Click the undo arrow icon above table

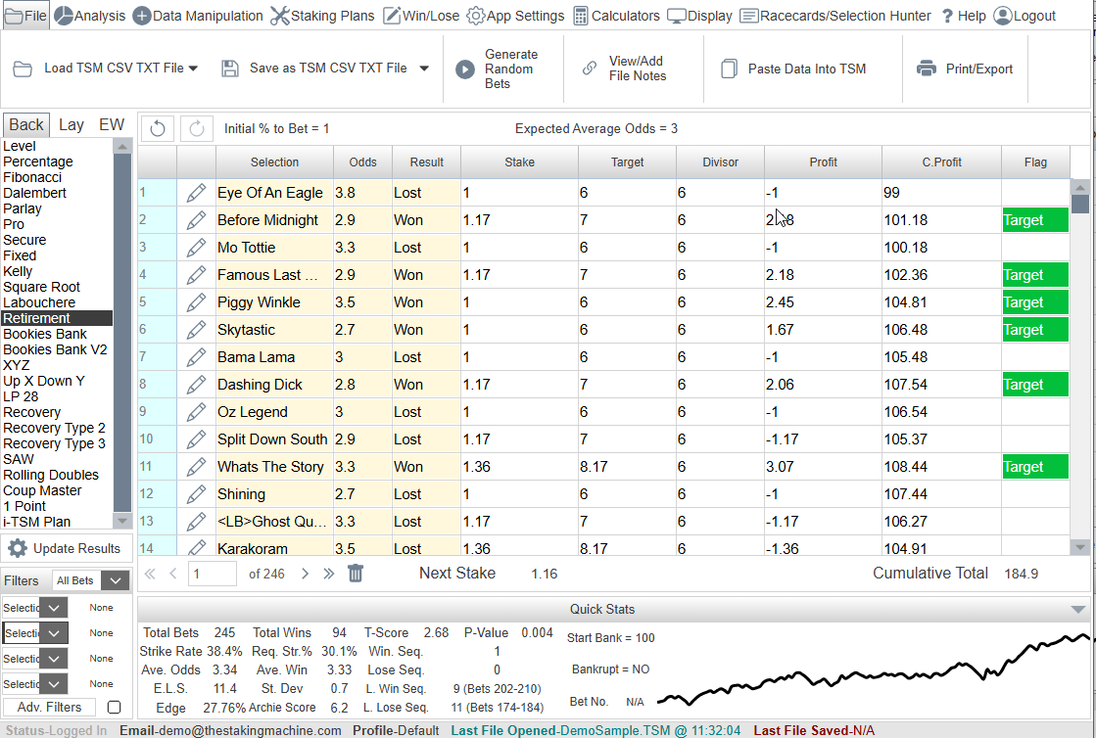158,128
